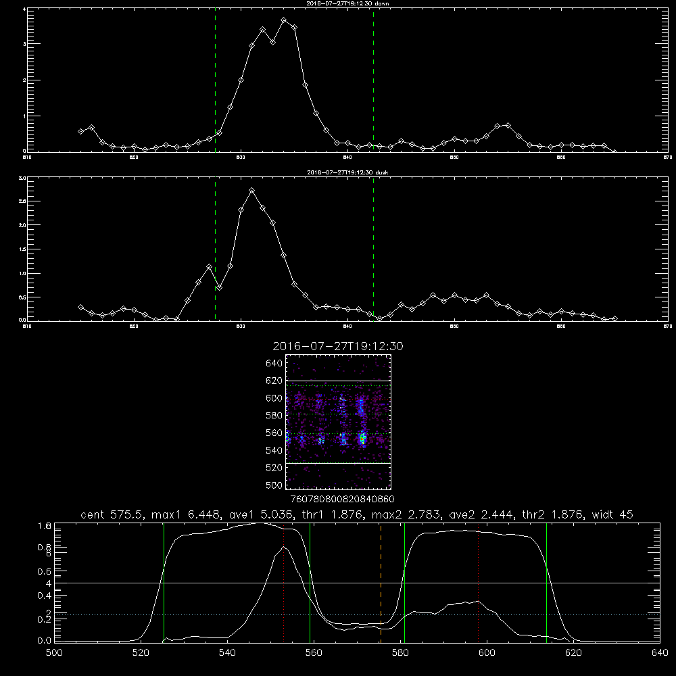Viewport: 676px width, 676px height.
Task: Click the "thr2 1.876" value in the stats line
Action: [x=553, y=514]
